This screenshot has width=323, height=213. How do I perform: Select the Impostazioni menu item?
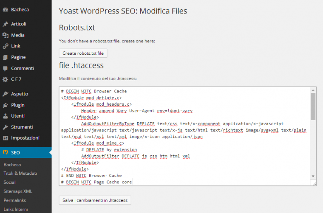click(25, 138)
